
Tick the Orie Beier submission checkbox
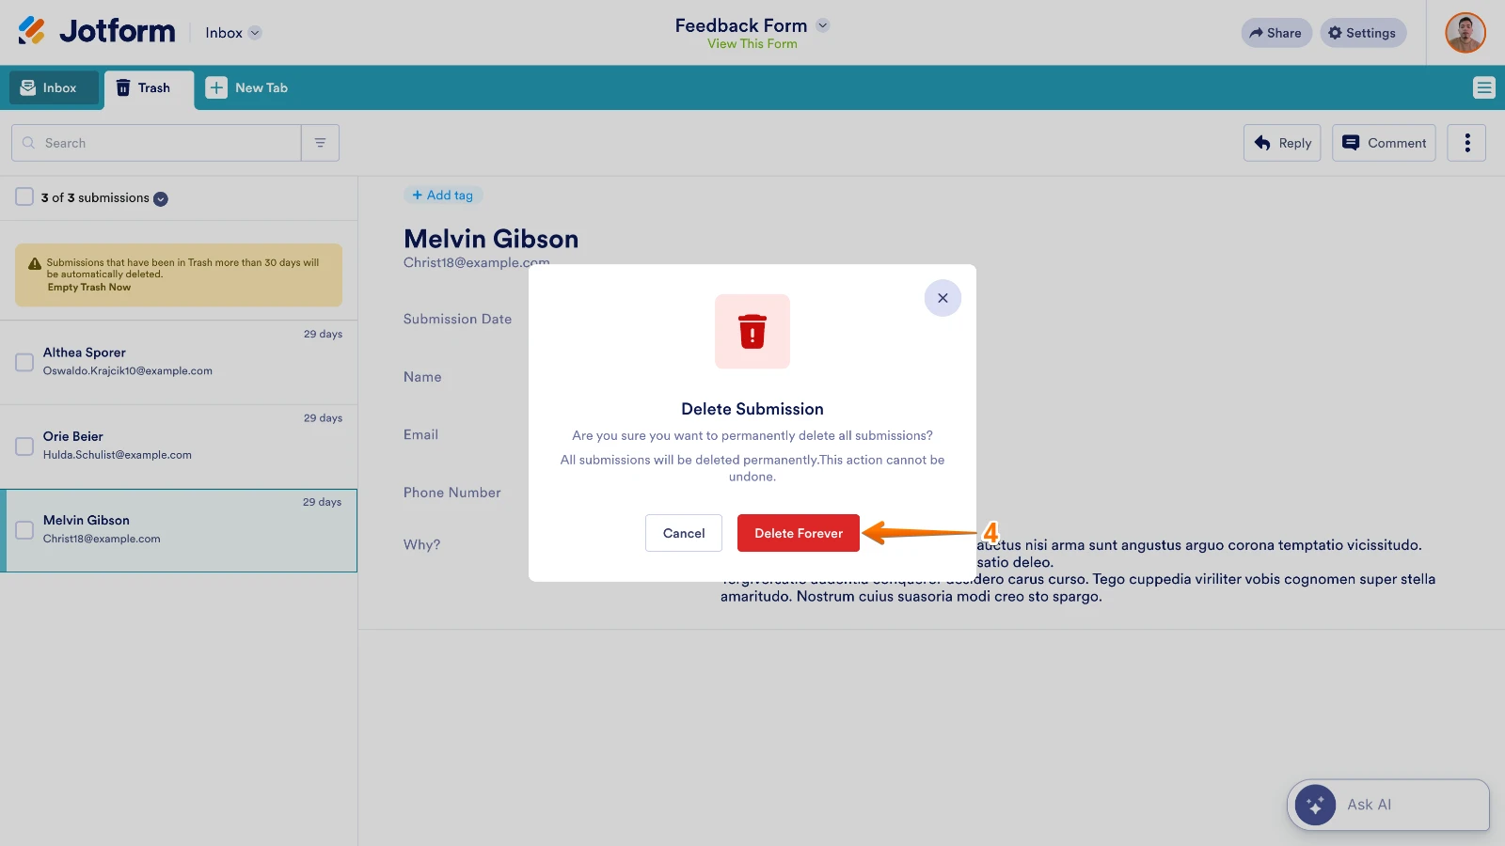pos(24,446)
